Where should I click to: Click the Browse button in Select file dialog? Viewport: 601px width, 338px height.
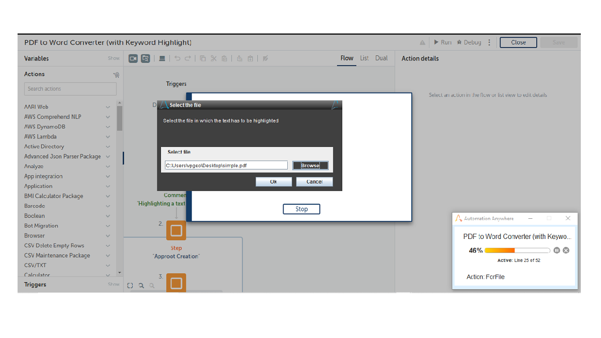click(x=310, y=165)
